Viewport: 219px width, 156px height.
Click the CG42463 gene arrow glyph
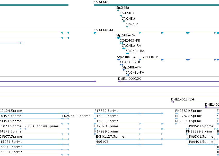[121, 16]
